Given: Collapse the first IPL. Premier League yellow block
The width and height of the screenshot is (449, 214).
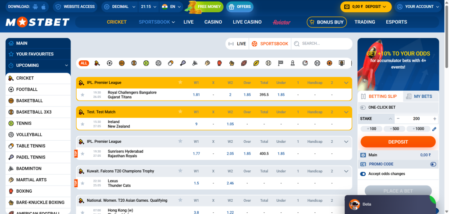Looking at the screenshot, I should pos(346,83).
